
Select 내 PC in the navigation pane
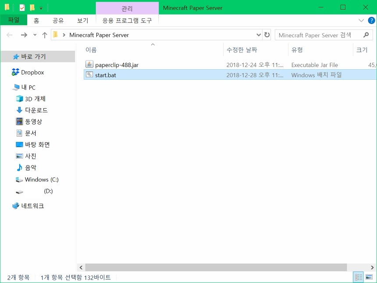[28, 88]
